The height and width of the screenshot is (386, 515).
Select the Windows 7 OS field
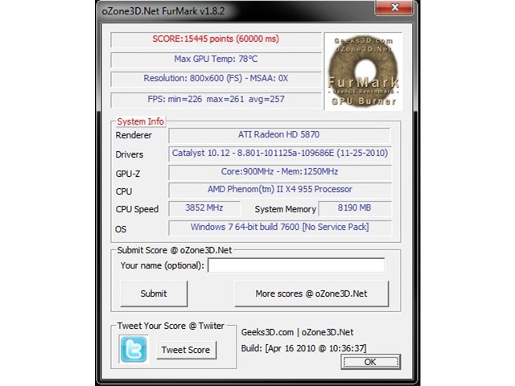click(x=279, y=228)
